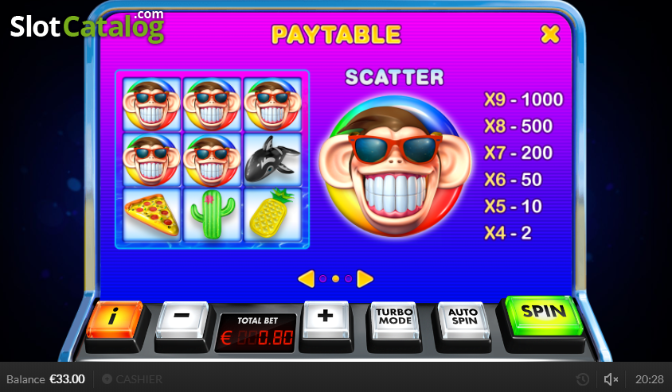This screenshot has height=392, width=672.
Task: Toggle Turbo Mode button
Action: [394, 320]
